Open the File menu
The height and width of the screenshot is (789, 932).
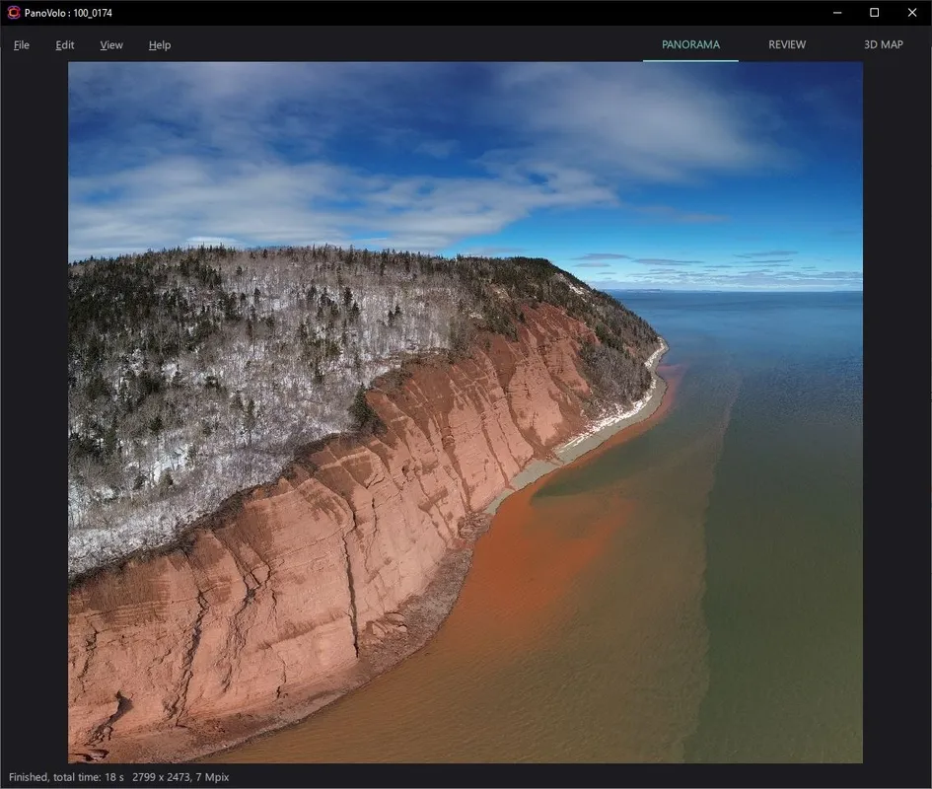[x=22, y=45]
